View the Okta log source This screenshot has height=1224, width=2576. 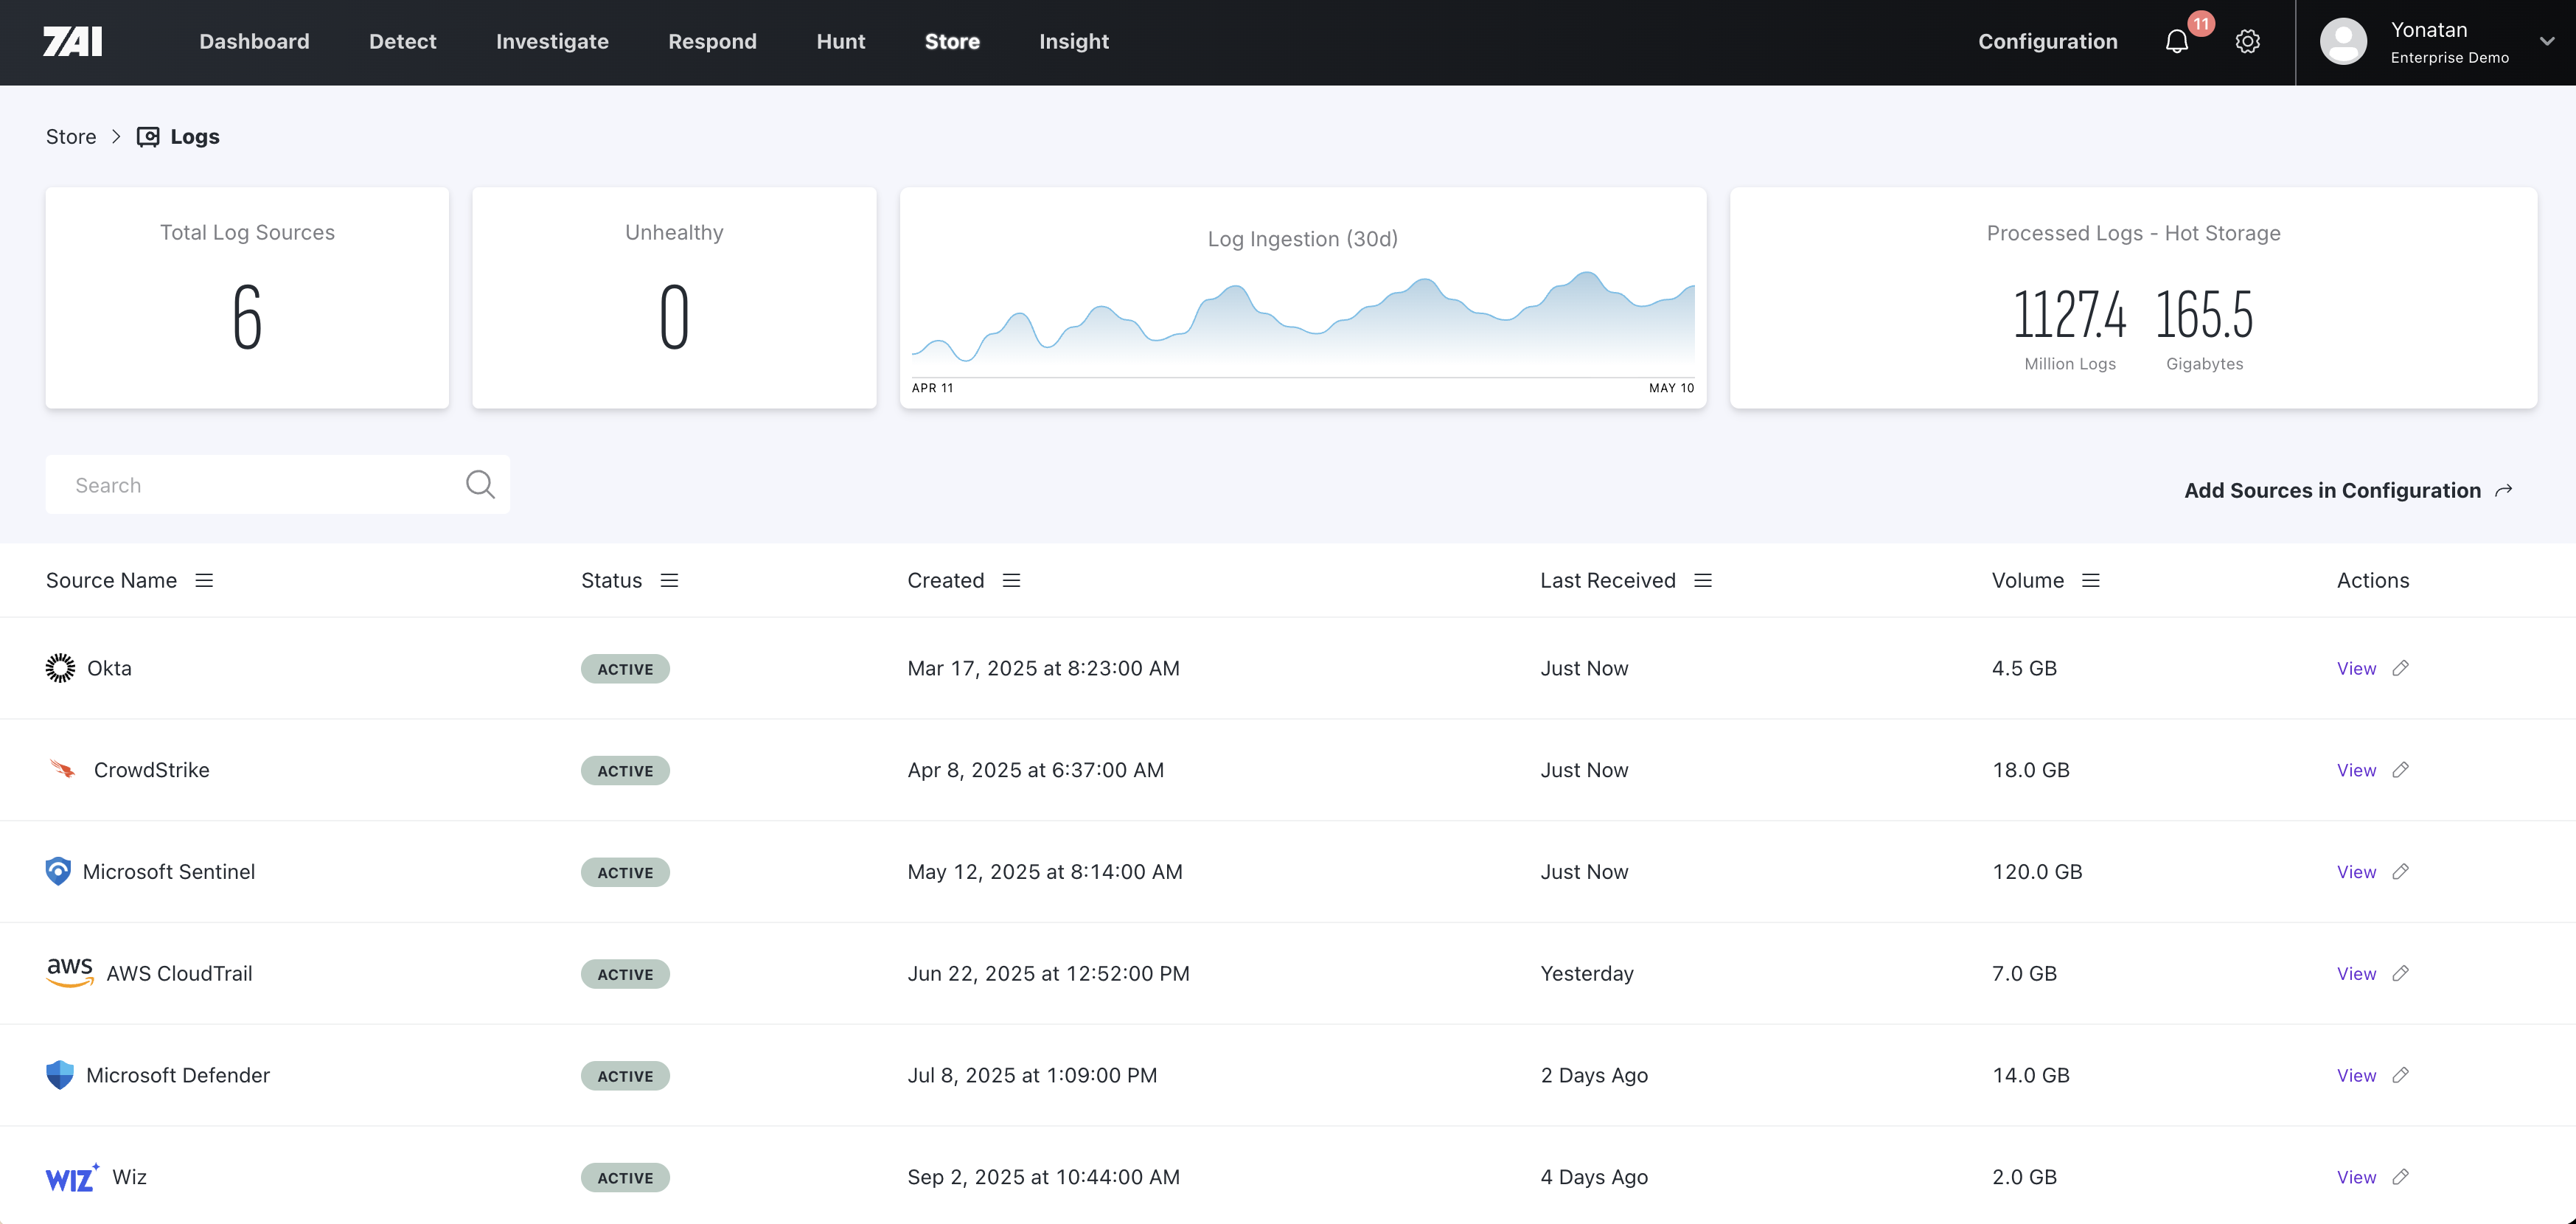point(2356,668)
